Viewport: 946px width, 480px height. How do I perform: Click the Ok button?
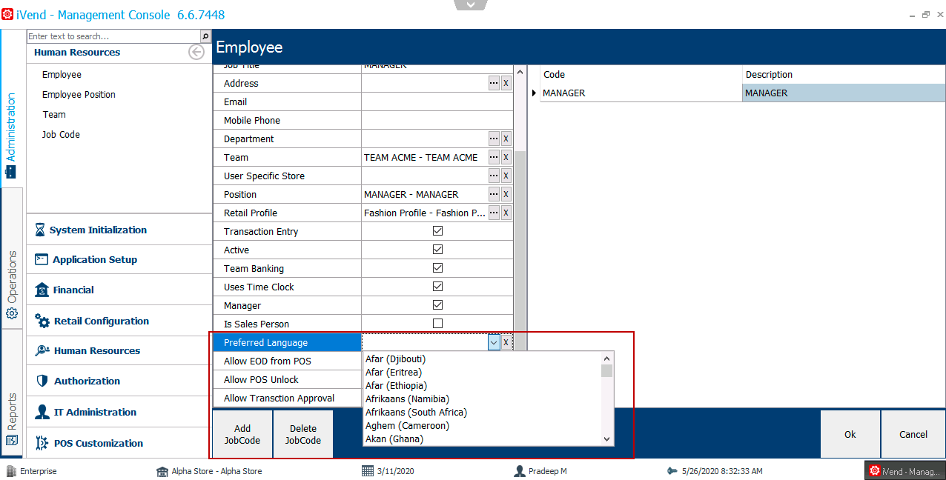click(850, 434)
